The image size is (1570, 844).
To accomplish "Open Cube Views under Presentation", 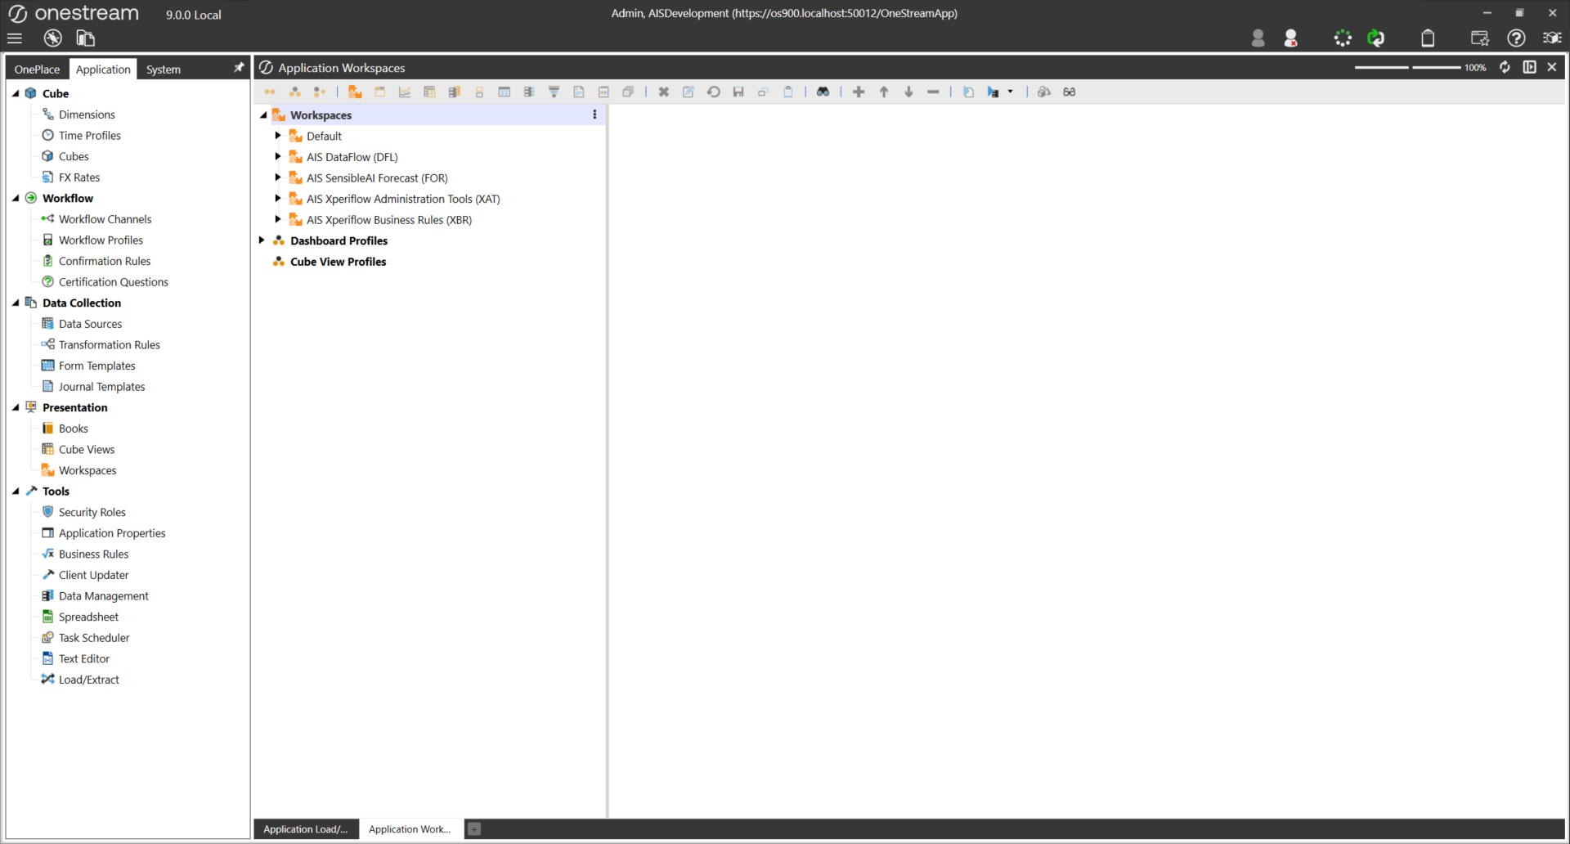I will click(x=87, y=450).
